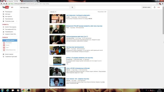The width and height of the screenshot is (164, 92).
Task: Open "Управление подписками" gear icon
Action: click(3, 57)
